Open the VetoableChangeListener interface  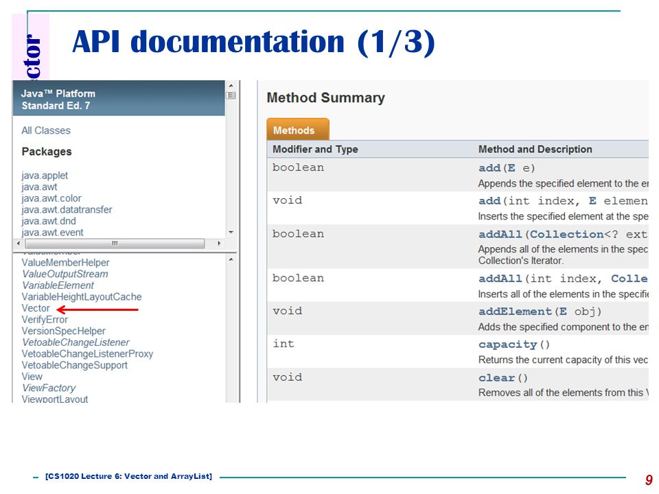76,342
